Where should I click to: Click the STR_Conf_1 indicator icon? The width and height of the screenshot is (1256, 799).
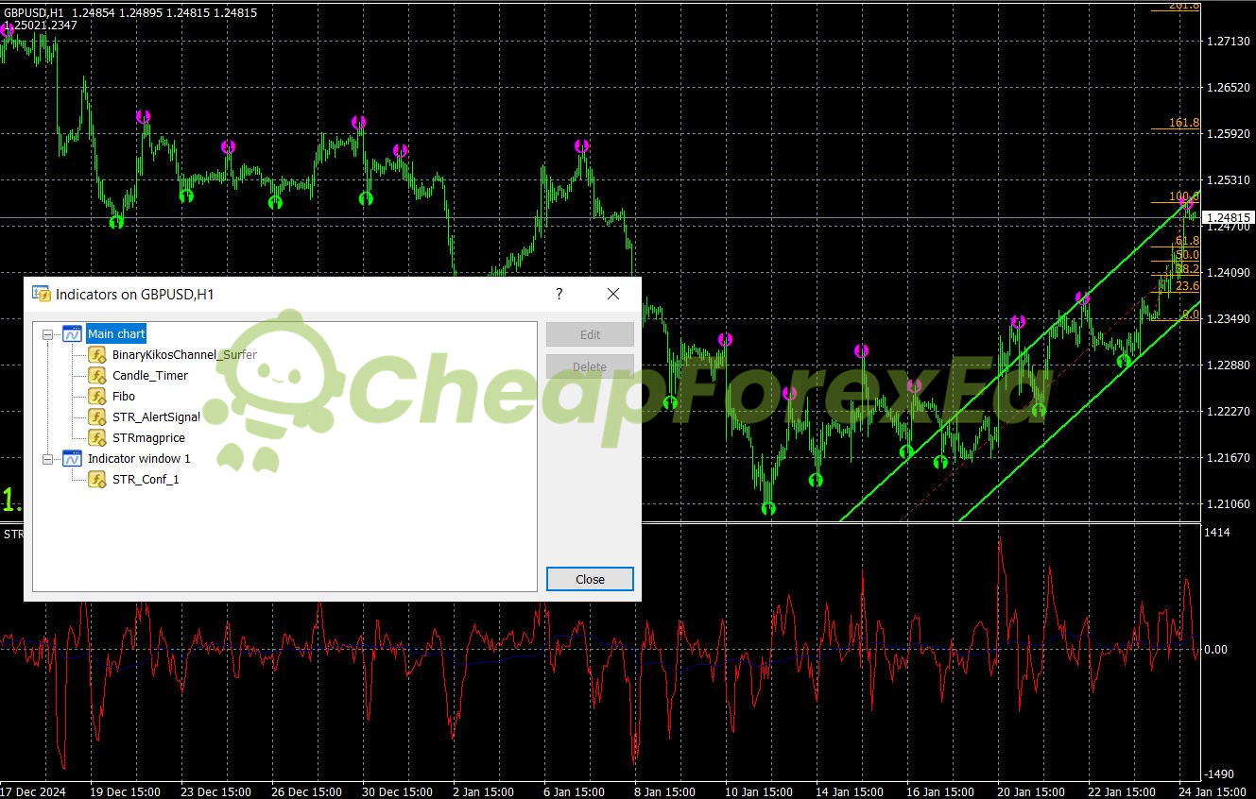tap(97, 480)
